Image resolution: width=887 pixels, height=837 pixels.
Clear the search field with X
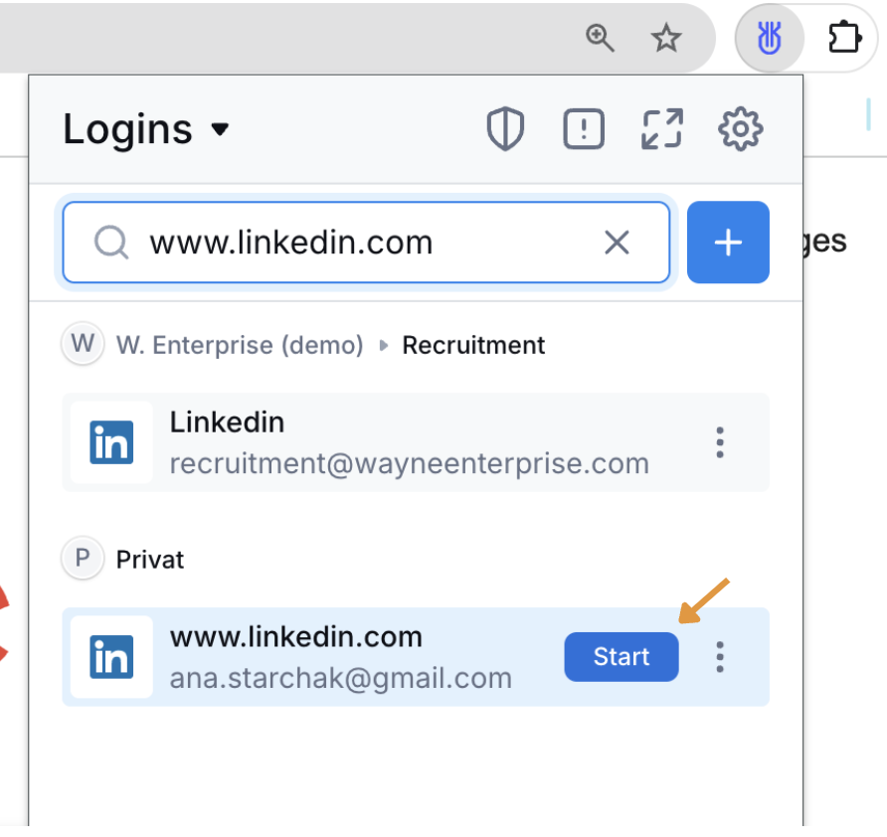[x=617, y=243]
